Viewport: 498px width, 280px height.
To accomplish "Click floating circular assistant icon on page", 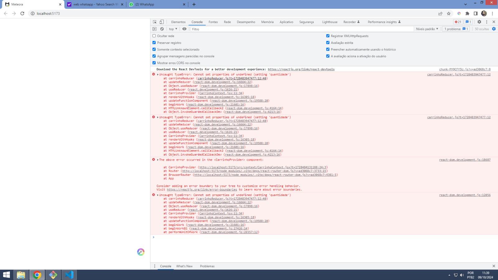I will click(141, 252).
